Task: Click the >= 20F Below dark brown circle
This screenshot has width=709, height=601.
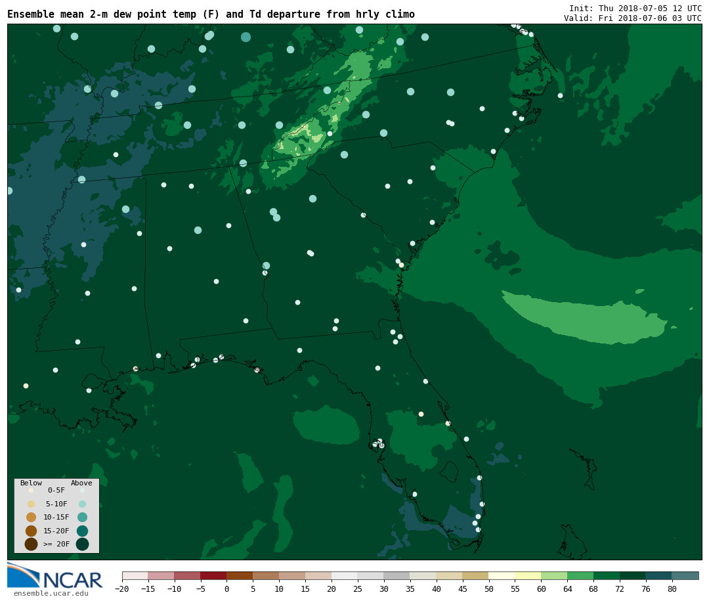Action: tap(32, 544)
